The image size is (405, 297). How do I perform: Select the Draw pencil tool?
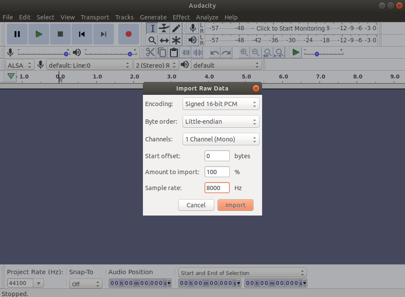click(x=176, y=28)
